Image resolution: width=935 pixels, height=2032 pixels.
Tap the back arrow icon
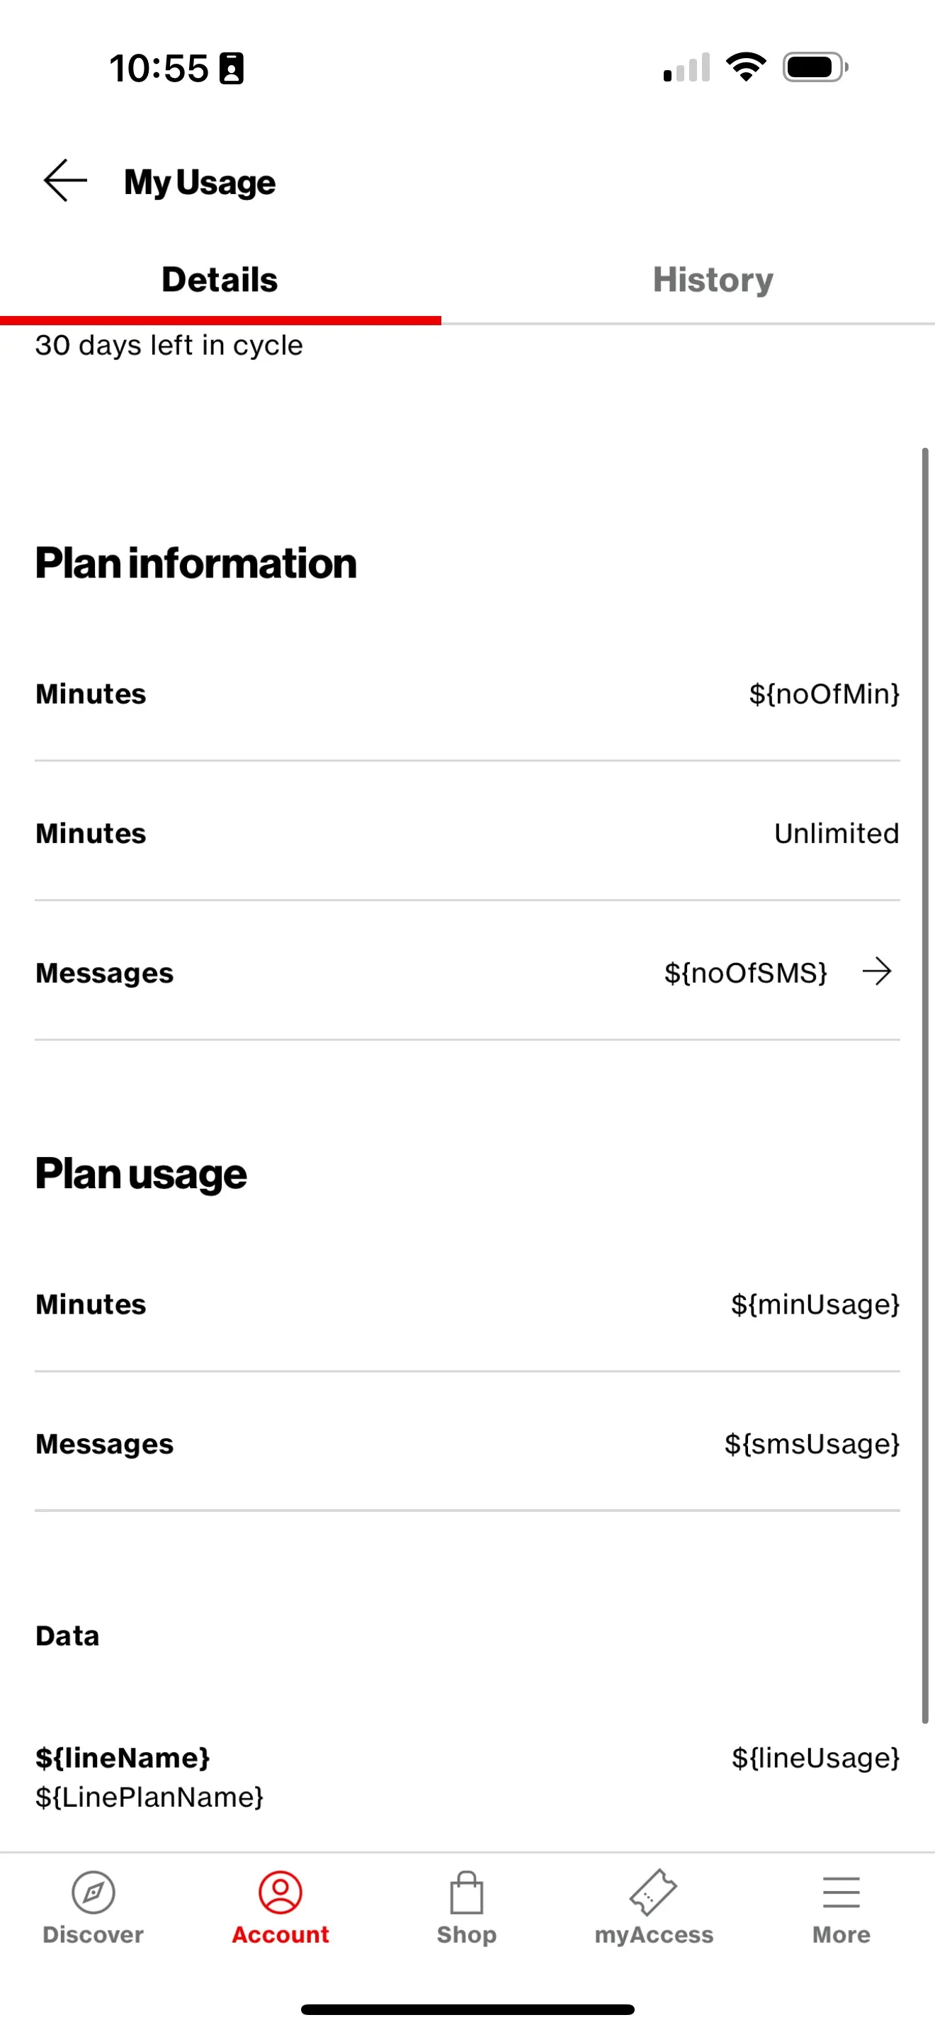[x=65, y=181]
